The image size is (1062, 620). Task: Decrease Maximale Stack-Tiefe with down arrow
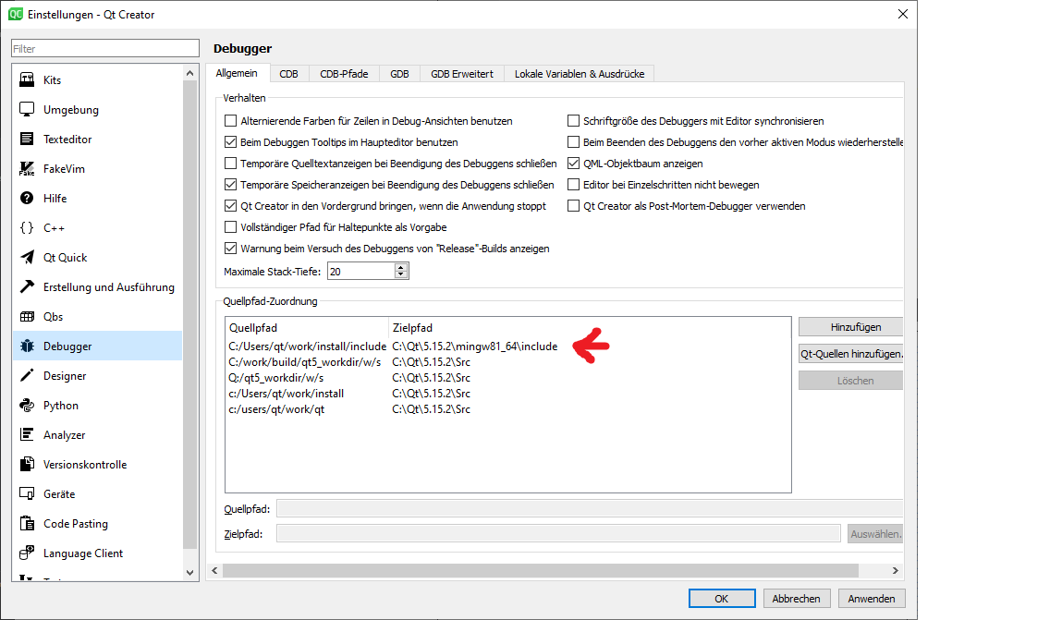coord(401,274)
